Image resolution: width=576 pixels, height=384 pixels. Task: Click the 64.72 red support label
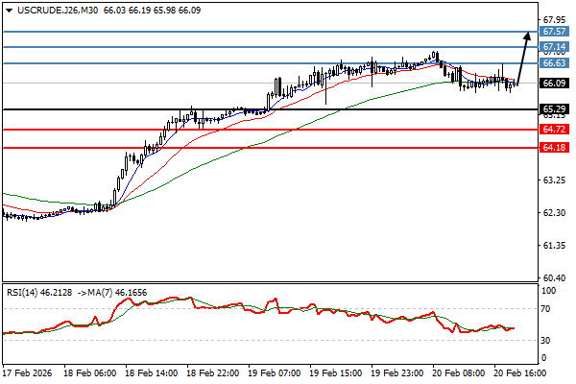(552, 129)
